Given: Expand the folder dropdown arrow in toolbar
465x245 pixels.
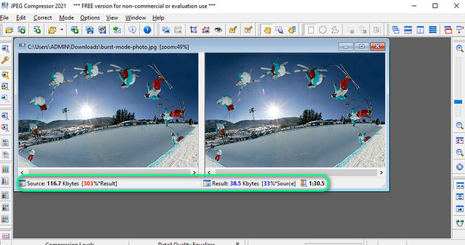Looking at the screenshot, I should pos(61,30).
